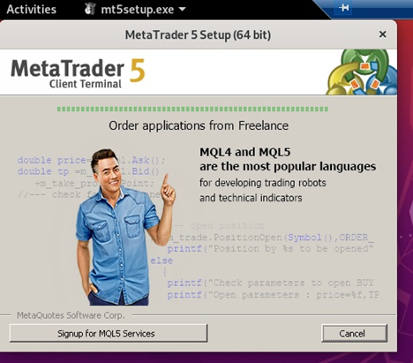
Task: Click the Cancel button
Action: (x=354, y=333)
